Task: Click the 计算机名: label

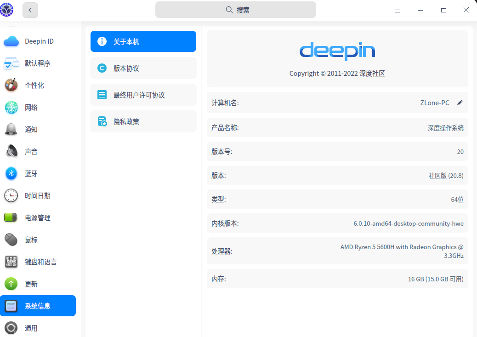Action: (x=225, y=103)
